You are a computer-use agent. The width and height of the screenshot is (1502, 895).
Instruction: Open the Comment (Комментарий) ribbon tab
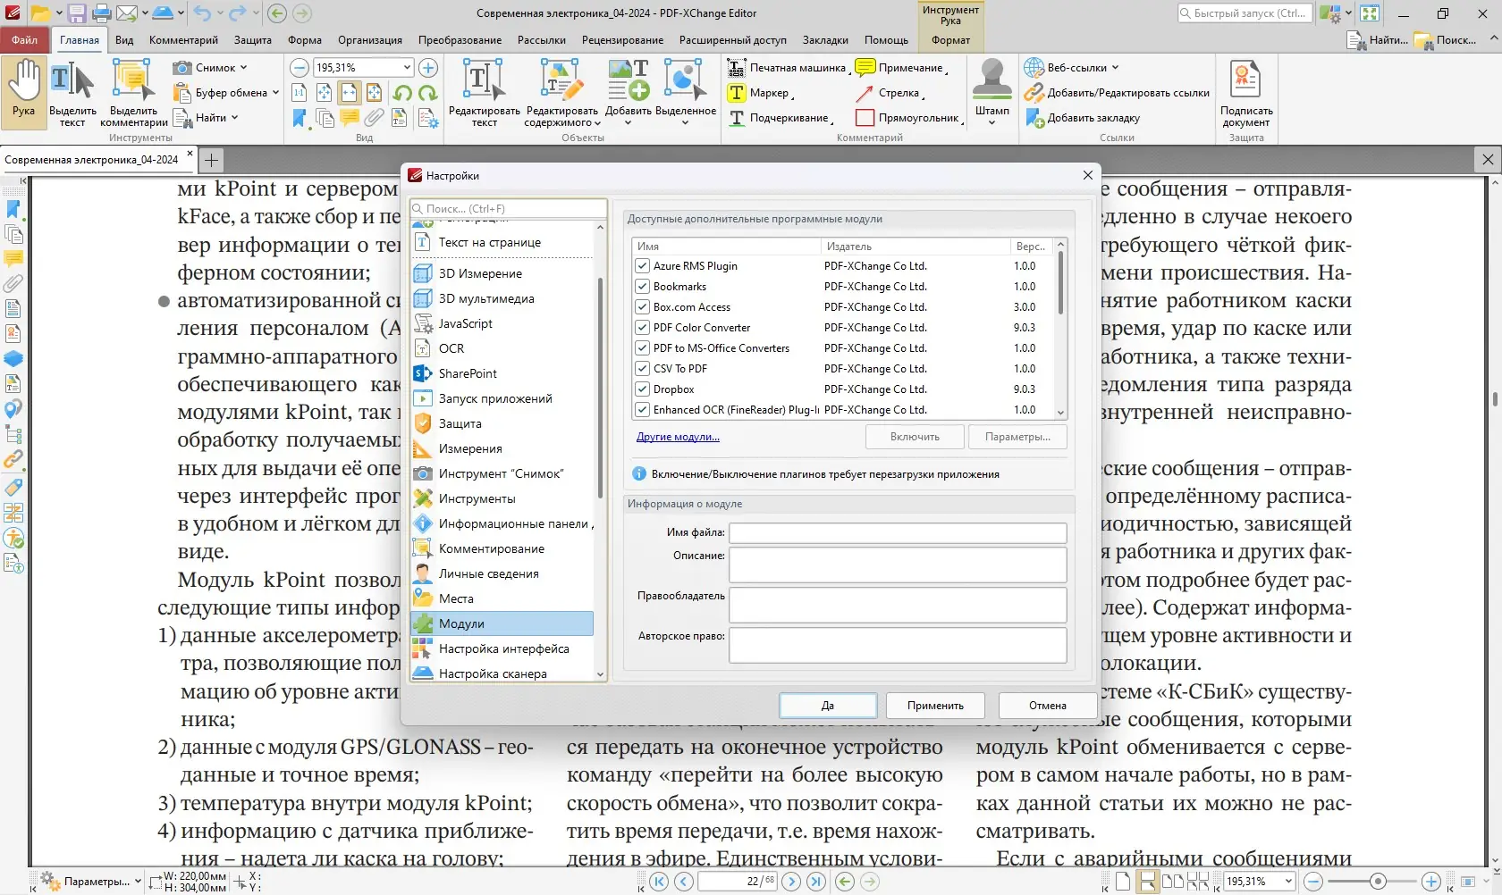pos(183,40)
